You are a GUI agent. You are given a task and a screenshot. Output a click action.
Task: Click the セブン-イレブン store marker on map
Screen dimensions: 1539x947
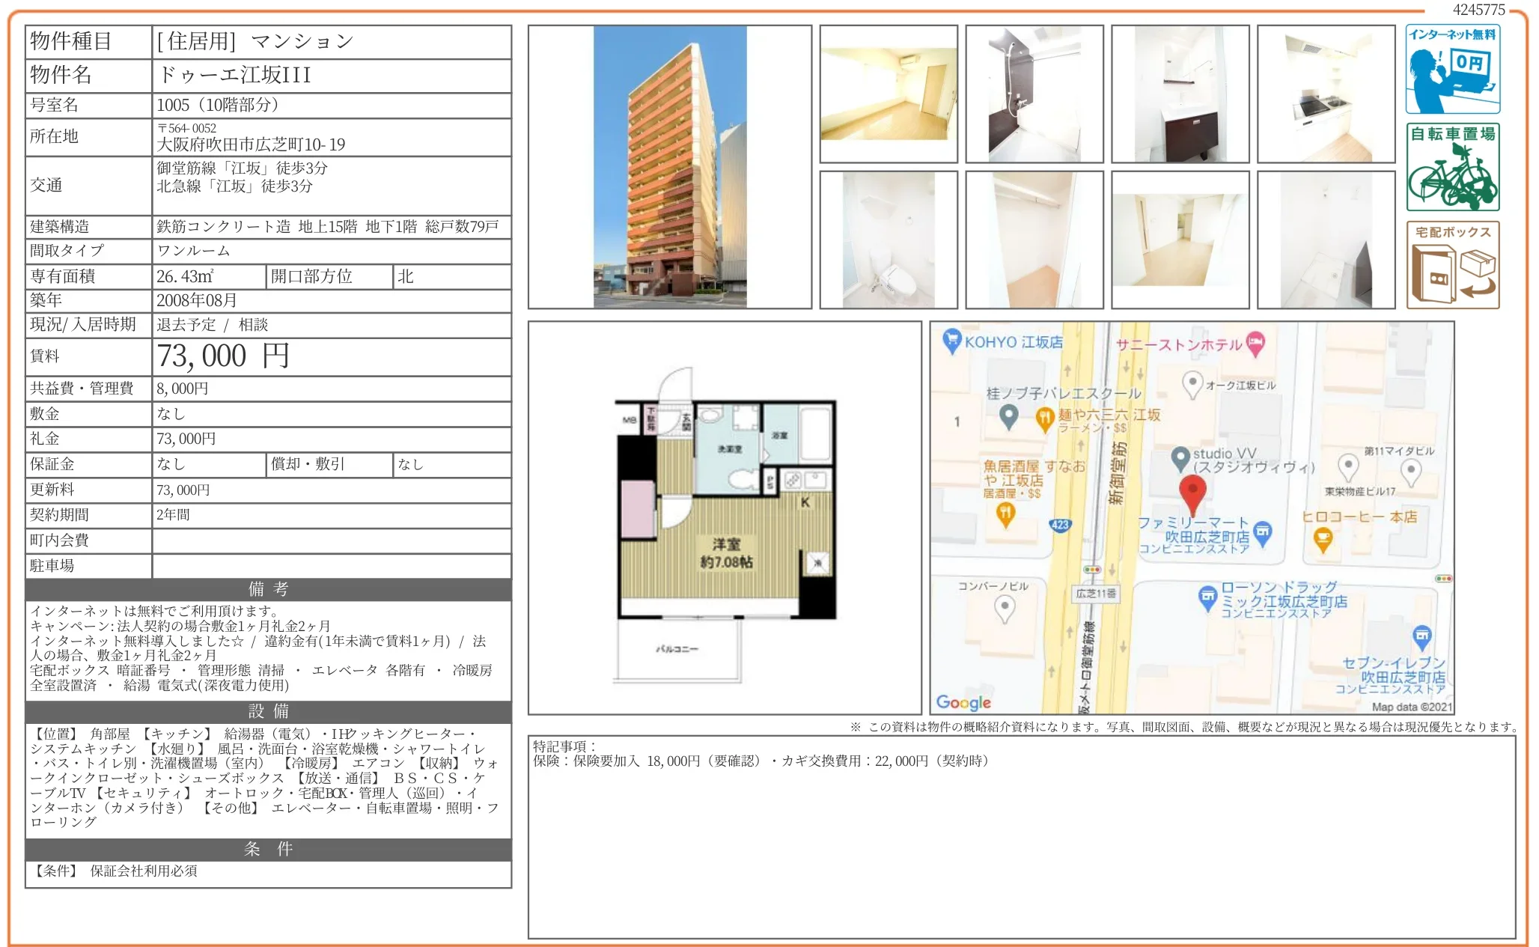tap(1421, 636)
